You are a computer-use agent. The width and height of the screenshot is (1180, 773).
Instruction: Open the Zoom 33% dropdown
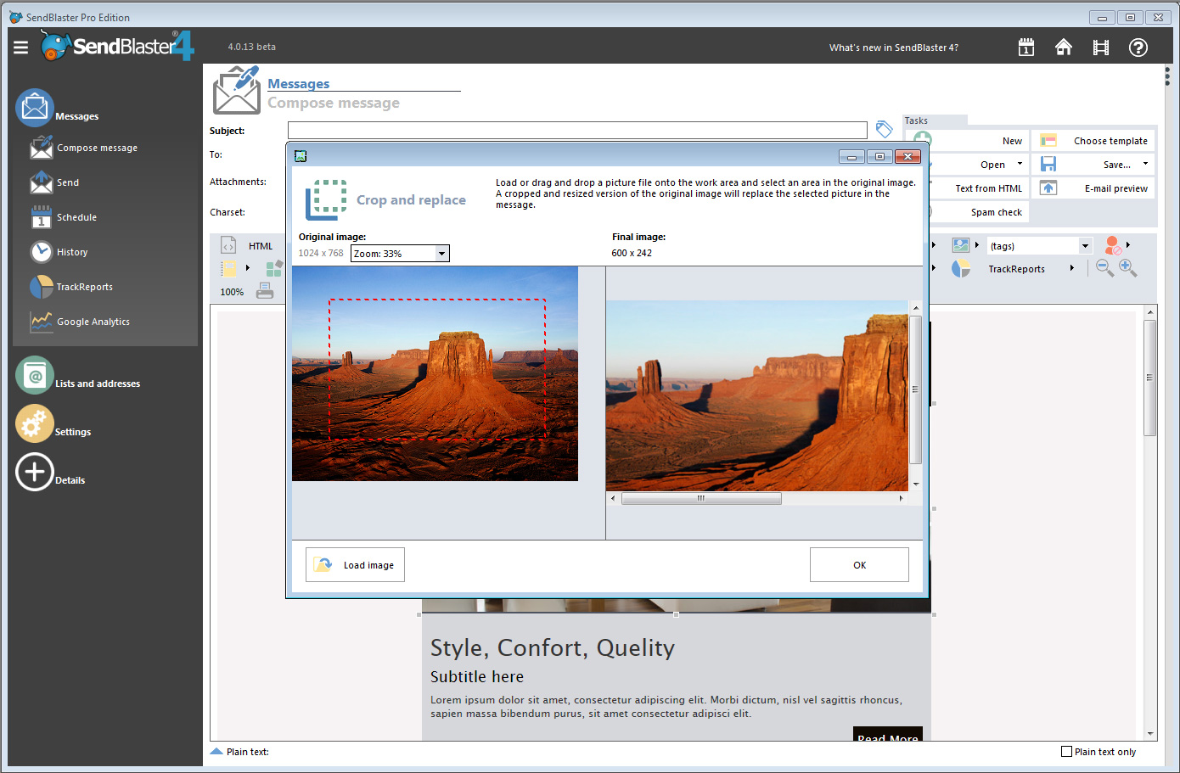click(x=441, y=254)
